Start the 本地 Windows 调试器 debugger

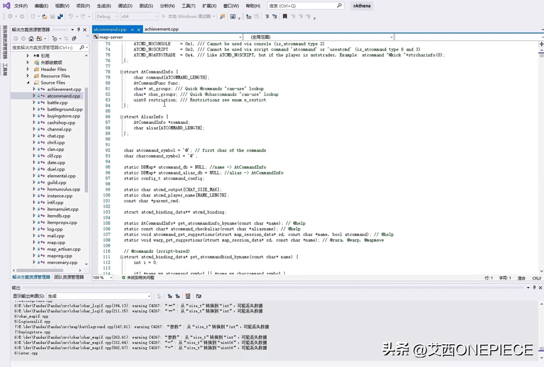tap(185, 16)
